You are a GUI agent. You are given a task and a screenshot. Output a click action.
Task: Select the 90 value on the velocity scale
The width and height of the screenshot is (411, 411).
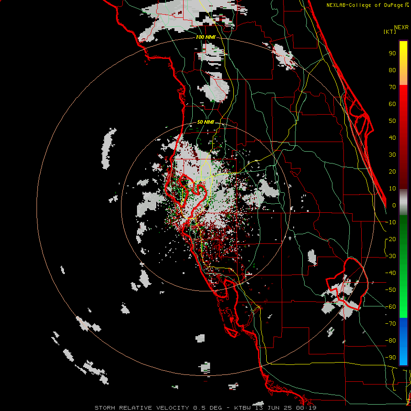click(392, 53)
